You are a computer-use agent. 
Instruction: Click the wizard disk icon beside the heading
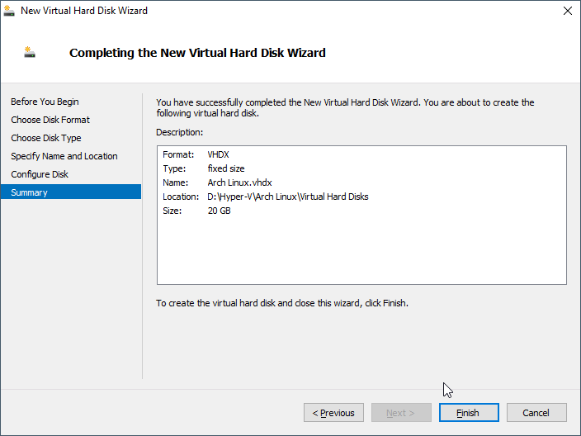30,53
